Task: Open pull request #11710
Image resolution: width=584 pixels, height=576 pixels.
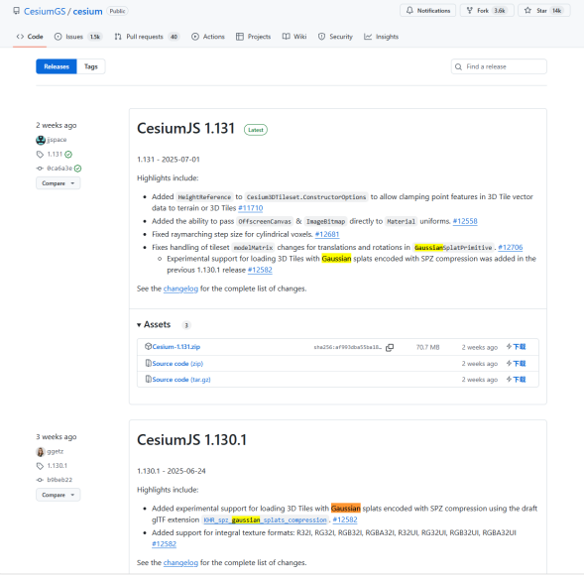Action: pyautogui.click(x=250, y=208)
